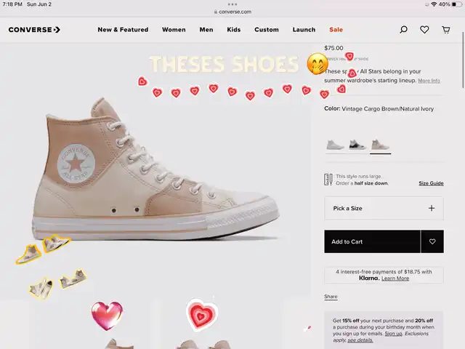
Task: Select the grey colorway shoe swatch
Action: 335,145
